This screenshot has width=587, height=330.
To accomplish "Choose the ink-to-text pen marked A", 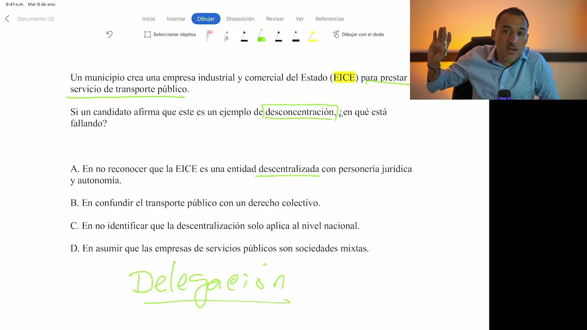I will [227, 36].
